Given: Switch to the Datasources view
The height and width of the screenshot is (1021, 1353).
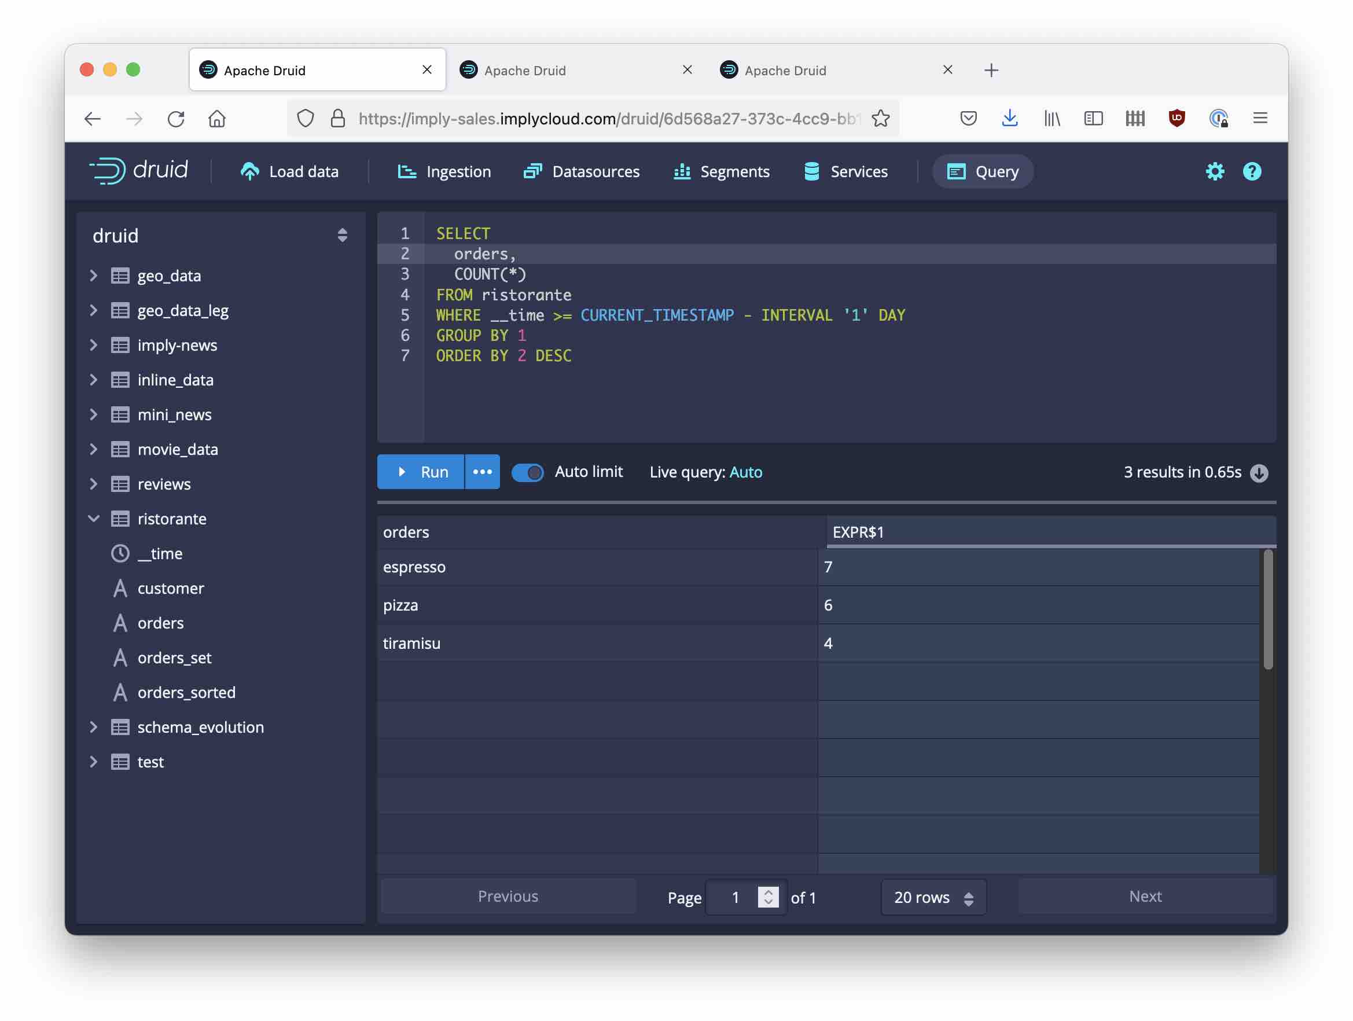Looking at the screenshot, I should coord(582,172).
